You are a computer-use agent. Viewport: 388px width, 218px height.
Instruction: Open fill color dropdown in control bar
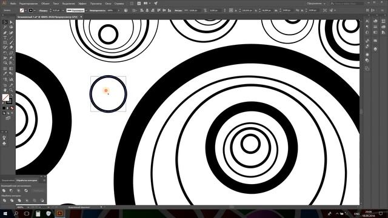point(25,10)
